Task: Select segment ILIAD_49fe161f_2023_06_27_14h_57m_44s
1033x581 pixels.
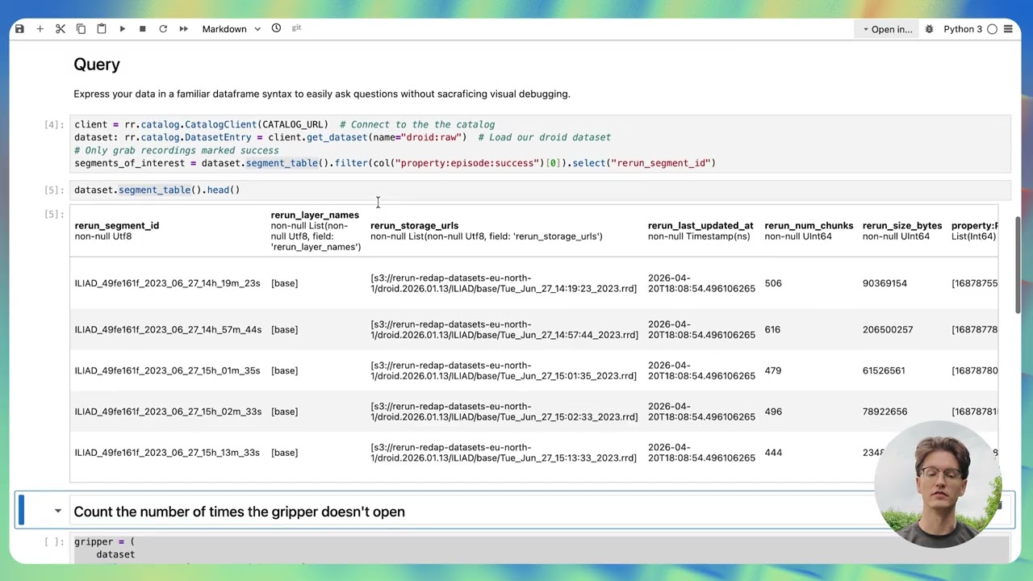Action: (168, 329)
